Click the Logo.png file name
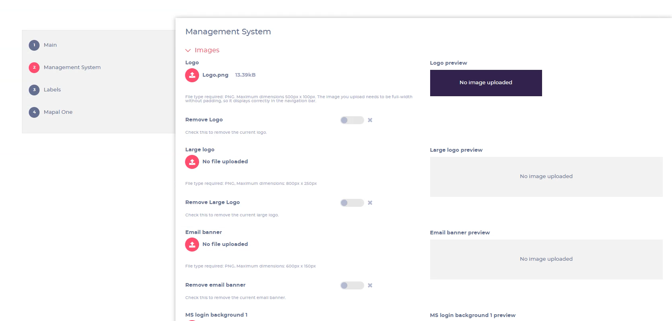 pos(215,75)
